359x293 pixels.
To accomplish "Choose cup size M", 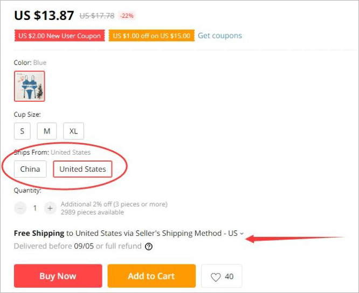I will [47, 131].
